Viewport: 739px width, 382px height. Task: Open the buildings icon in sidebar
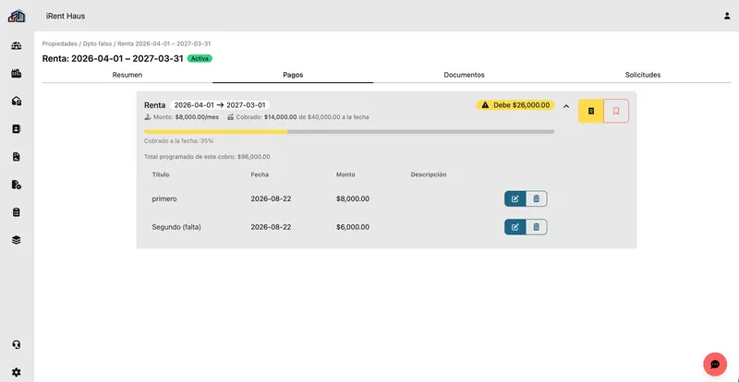pyautogui.click(x=17, y=74)
